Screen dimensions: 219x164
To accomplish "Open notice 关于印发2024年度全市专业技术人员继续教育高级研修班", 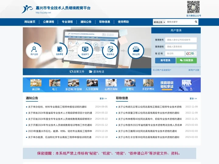I will [60, 119].
